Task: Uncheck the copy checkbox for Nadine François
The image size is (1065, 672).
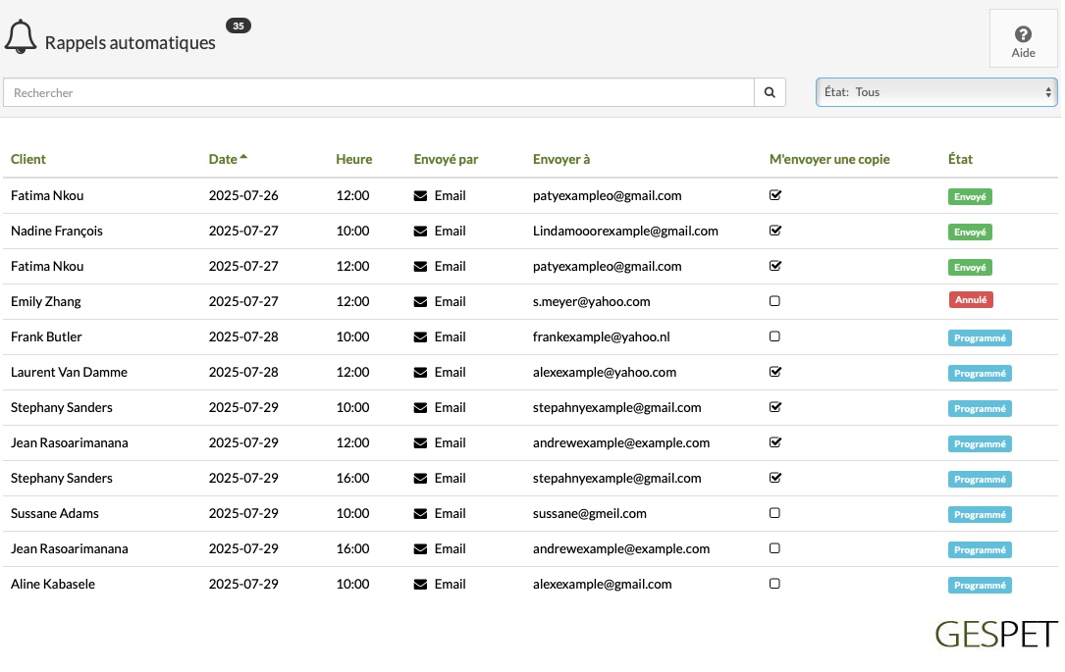Action: [x=775, y=231]
